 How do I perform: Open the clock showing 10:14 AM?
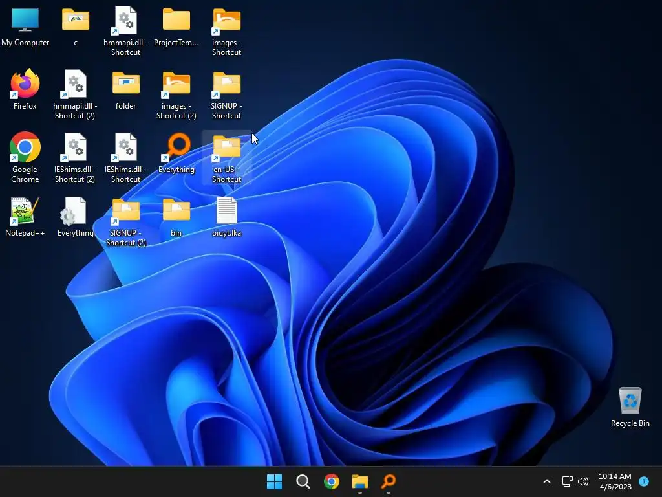615,481
